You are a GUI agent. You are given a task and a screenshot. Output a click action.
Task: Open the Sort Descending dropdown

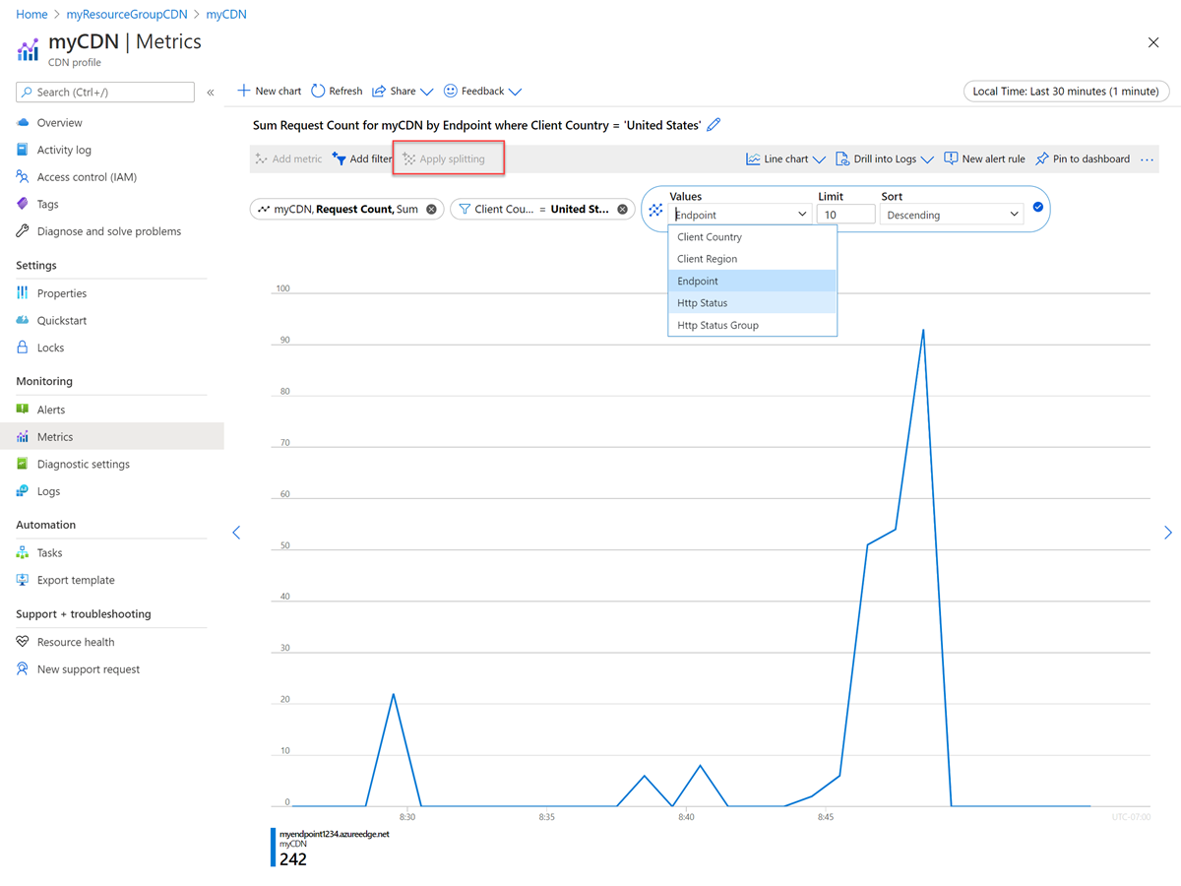(952, 215)
